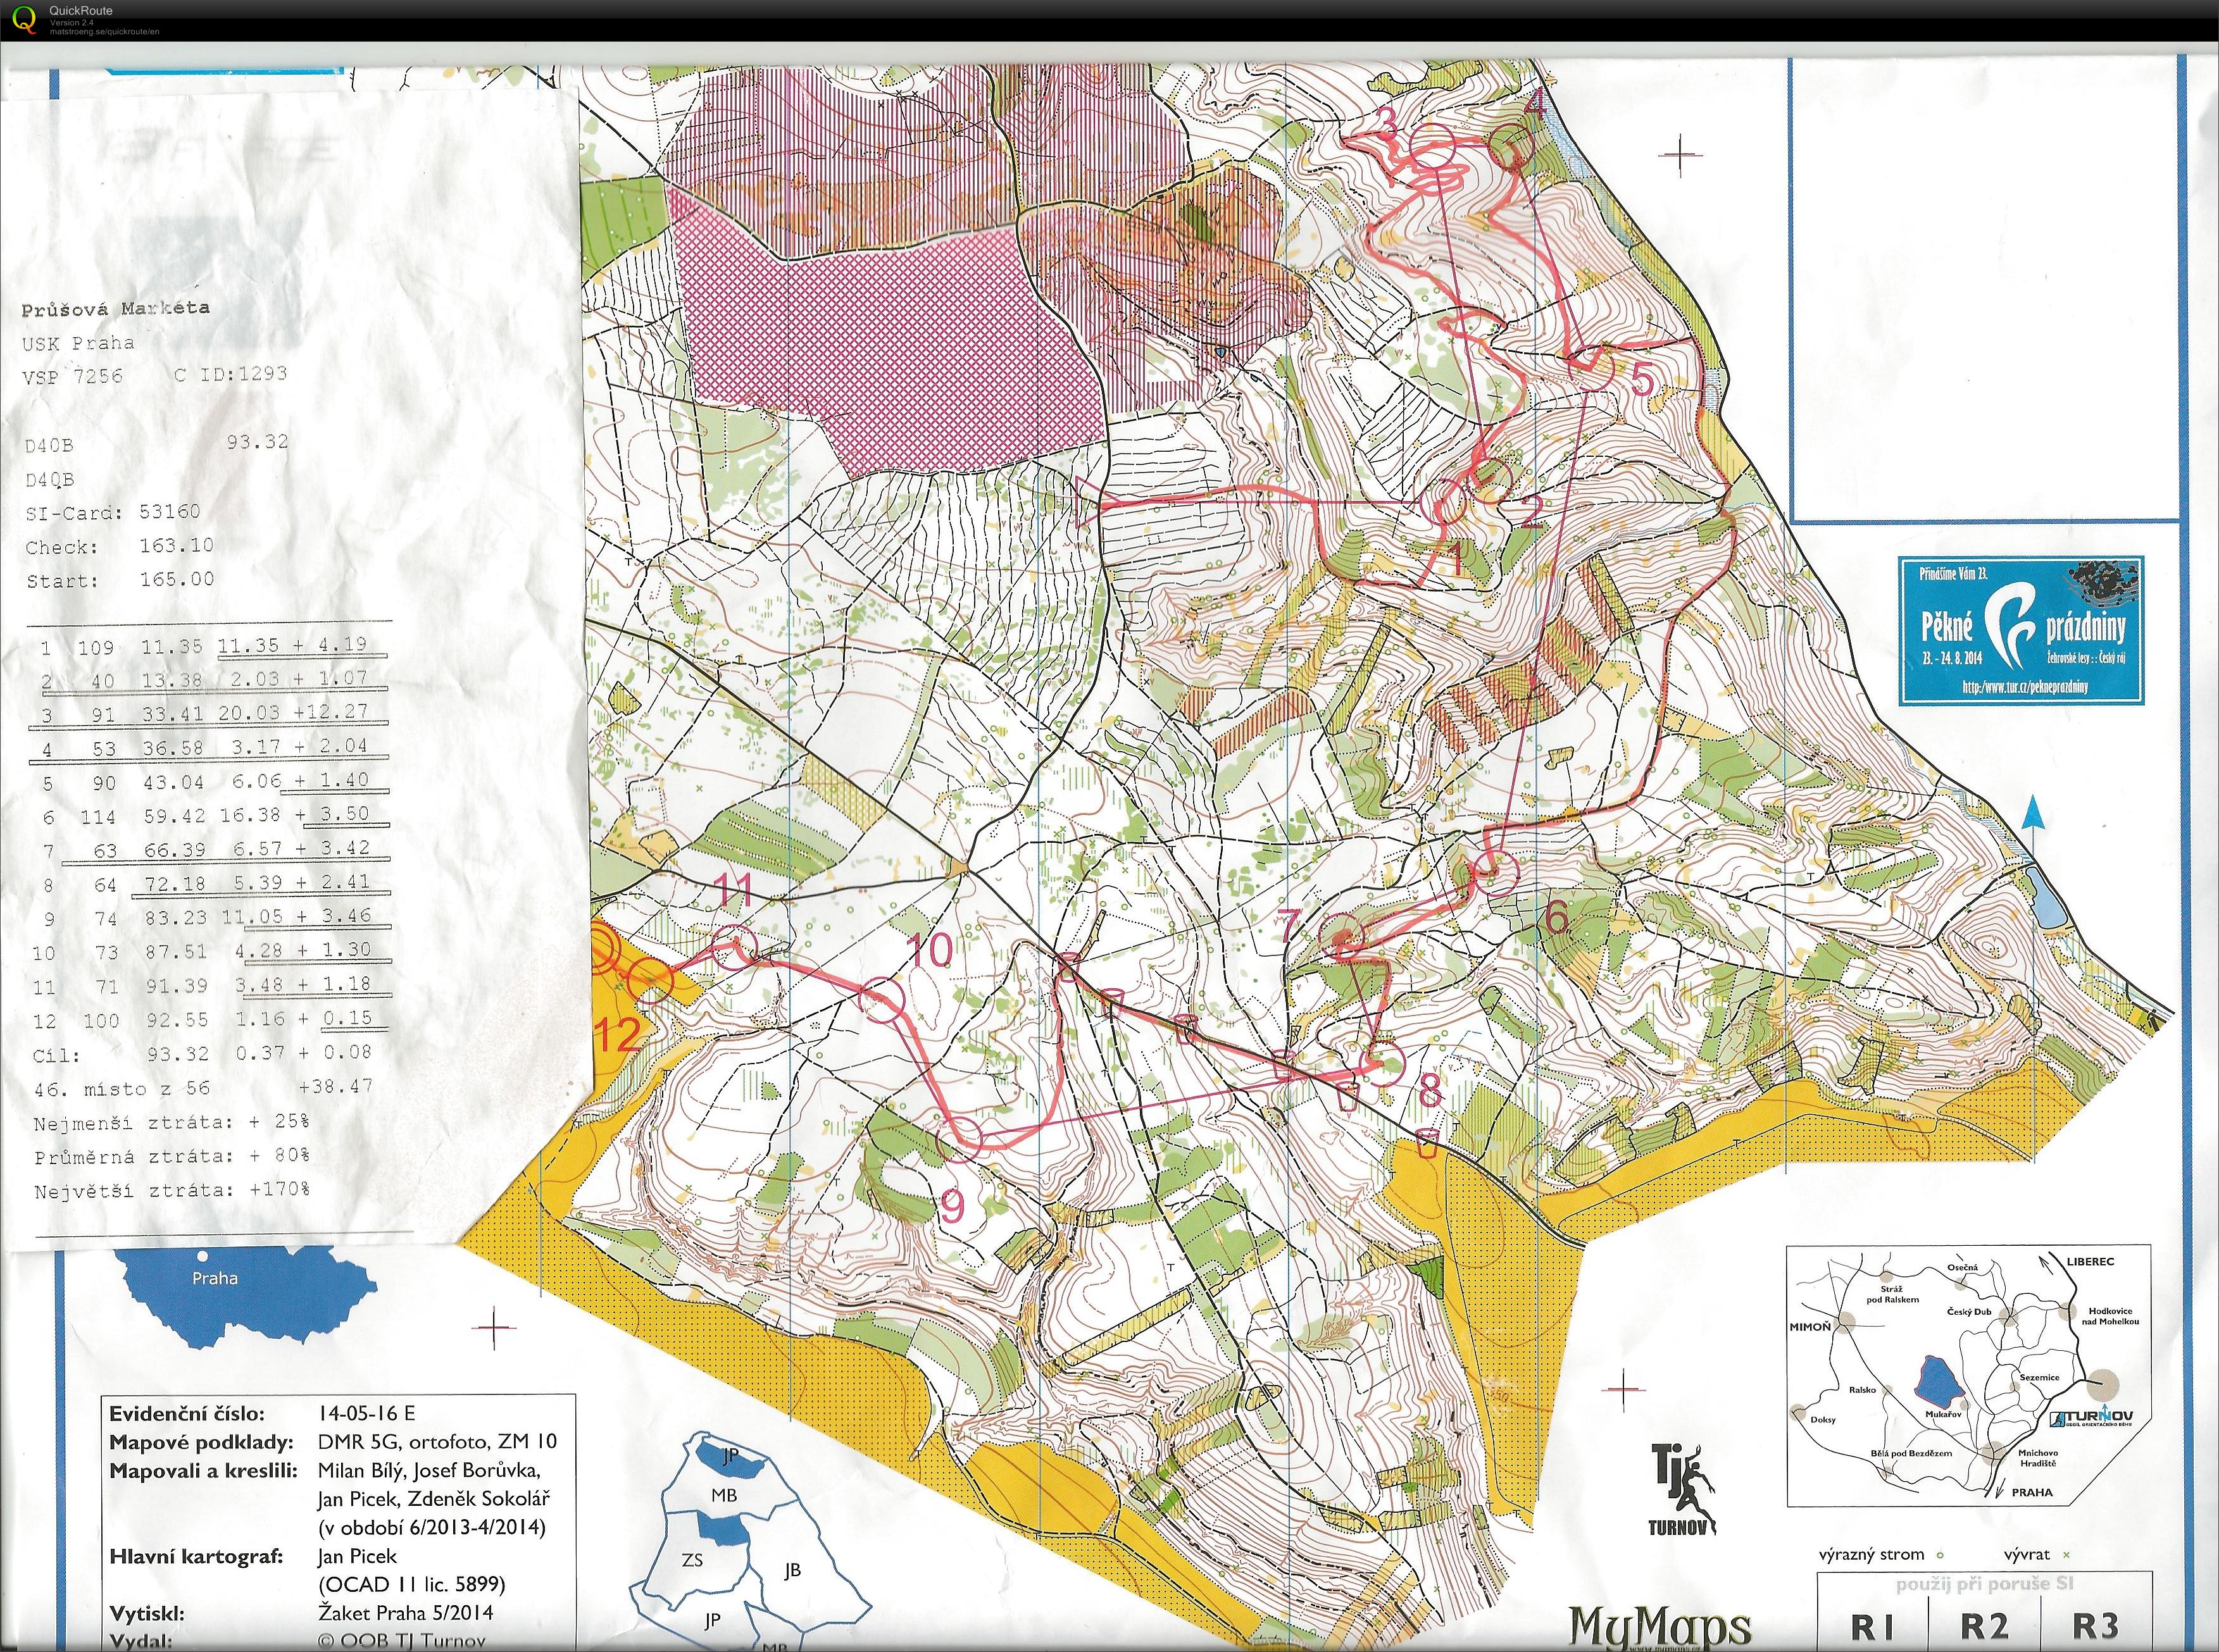Click 'LIBEREC' on the locator map
This screenshot has height=1652, width=2219.
(x=2091, y=1262)
